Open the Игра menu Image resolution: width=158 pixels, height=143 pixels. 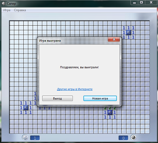(7, 10)
